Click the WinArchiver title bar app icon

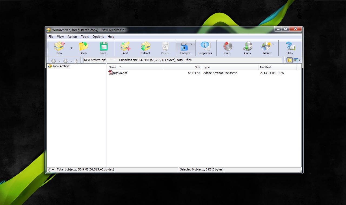coord(49,30)
